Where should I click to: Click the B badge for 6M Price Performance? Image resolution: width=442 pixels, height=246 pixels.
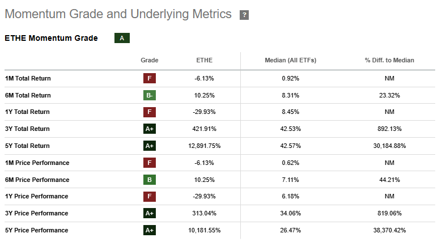tap(150, 180)
